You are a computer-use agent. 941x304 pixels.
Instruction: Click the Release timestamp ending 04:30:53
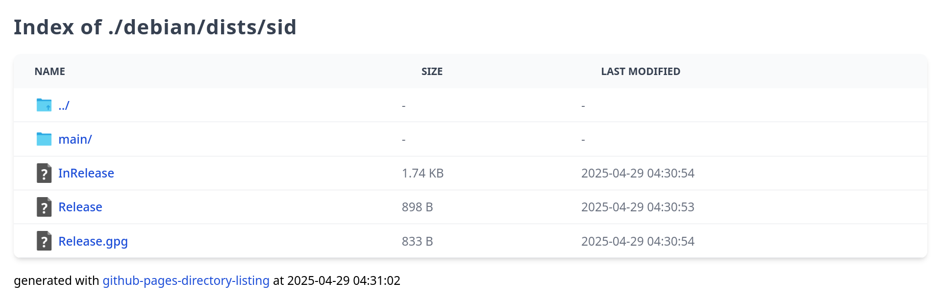click(x=638, y=207)
